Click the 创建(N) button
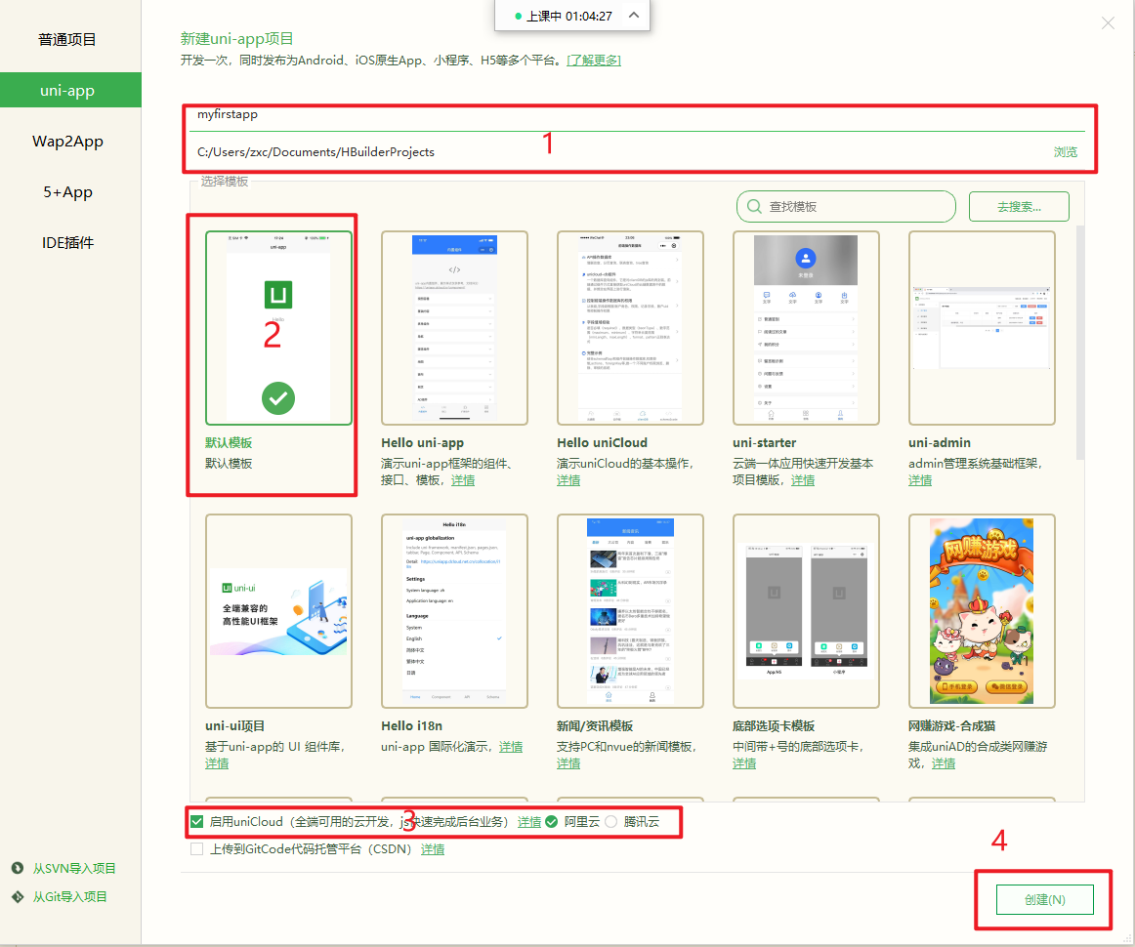This screenshot has width=1135, height=947. point(1044,900)
